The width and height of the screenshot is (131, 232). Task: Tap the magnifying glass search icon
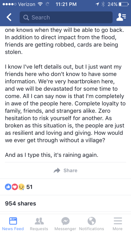tap(26, 17)
